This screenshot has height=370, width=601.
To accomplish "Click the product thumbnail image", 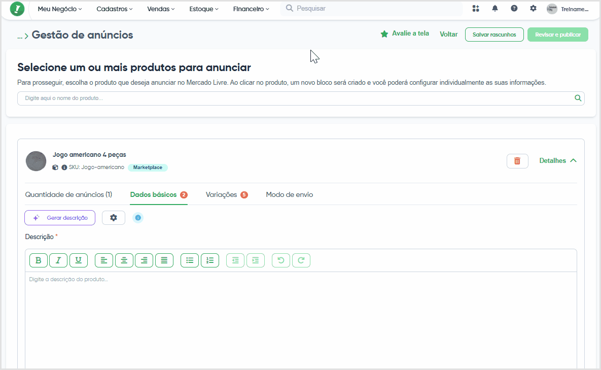I will (x=36, y=161).
